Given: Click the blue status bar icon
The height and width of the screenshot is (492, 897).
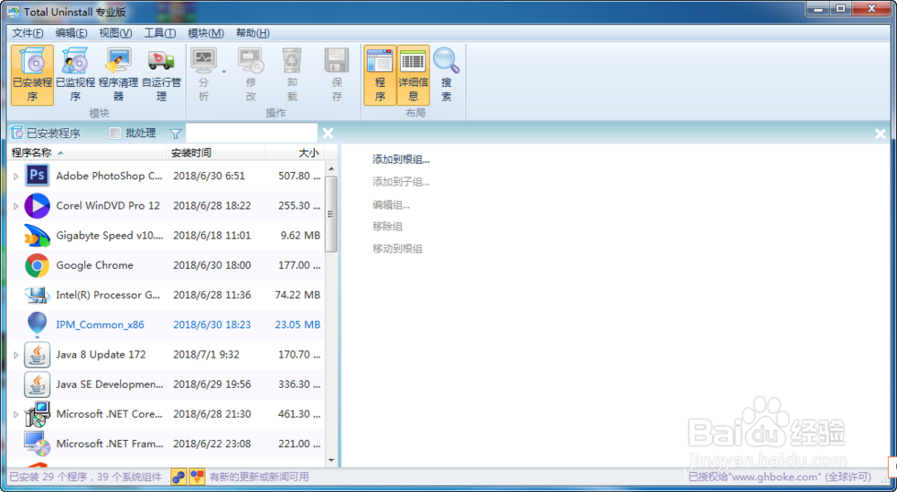Looking at the screenshot, I should click(x=179, y=477).
